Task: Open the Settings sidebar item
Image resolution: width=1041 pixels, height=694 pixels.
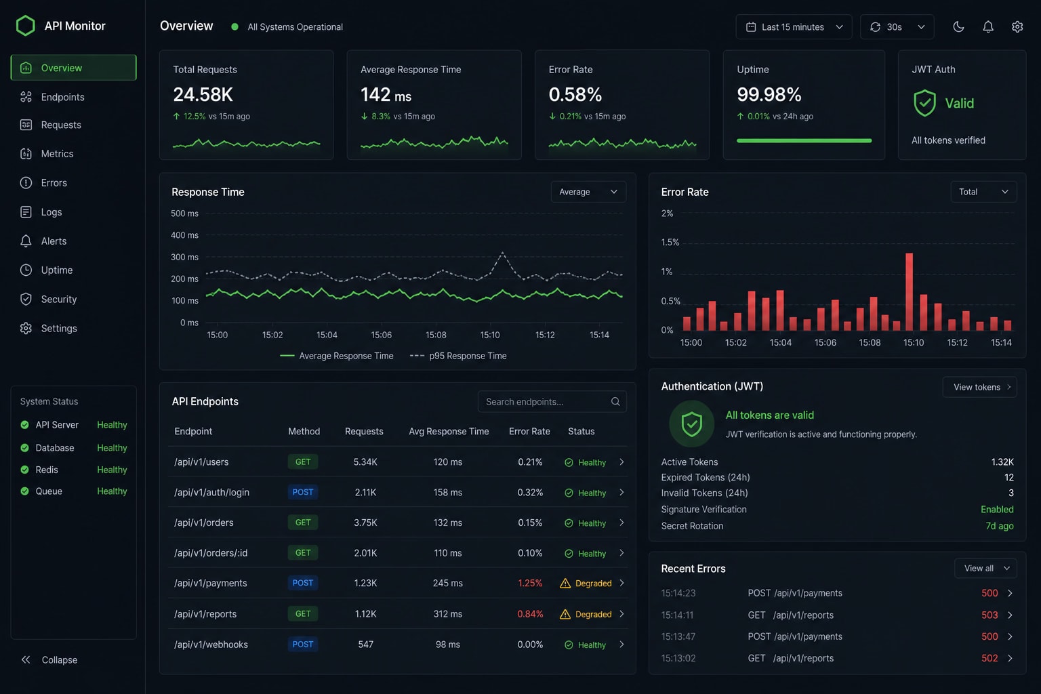Action: click(73, 328)
